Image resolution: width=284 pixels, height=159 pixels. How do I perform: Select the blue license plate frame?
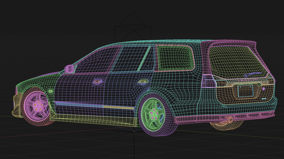(245, 91)
